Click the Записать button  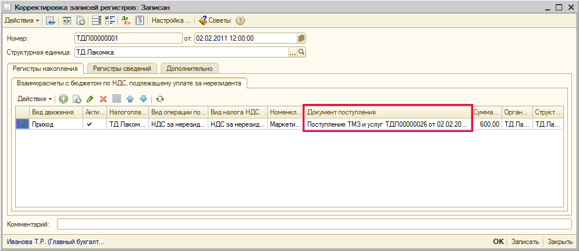526,242
